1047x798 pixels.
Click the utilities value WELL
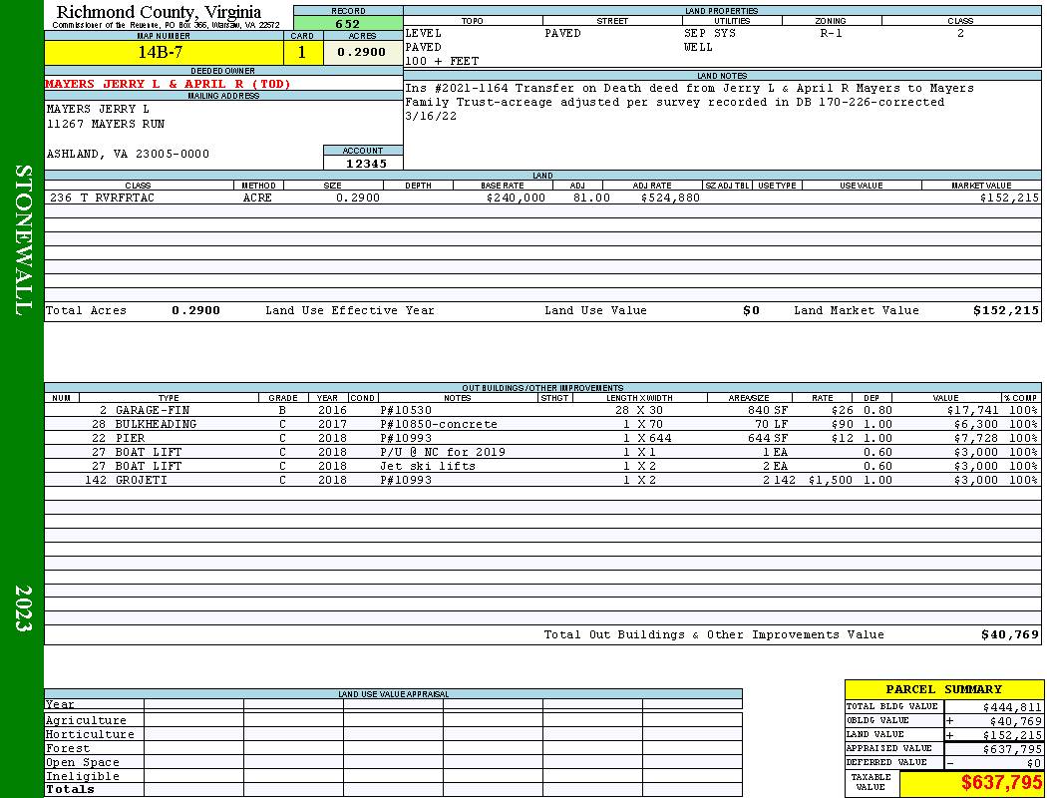click(x=698, y=48)
